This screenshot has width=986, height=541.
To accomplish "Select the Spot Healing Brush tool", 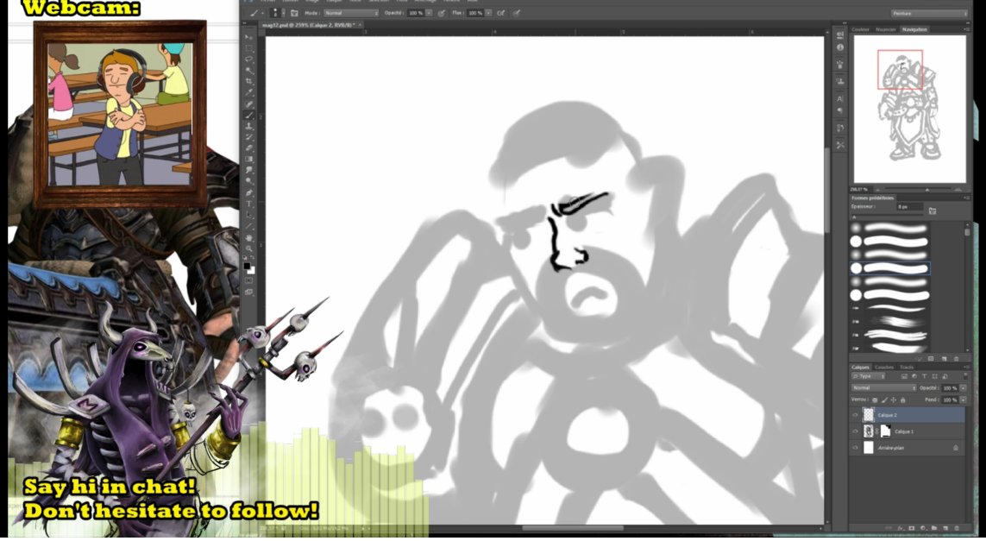I will [x=248, y=104].
